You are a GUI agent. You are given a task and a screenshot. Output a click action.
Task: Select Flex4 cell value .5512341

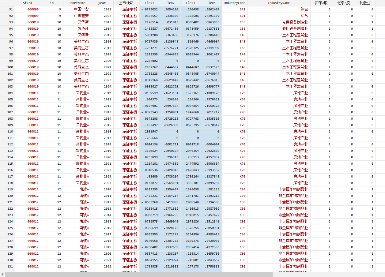tap(212, 221)
